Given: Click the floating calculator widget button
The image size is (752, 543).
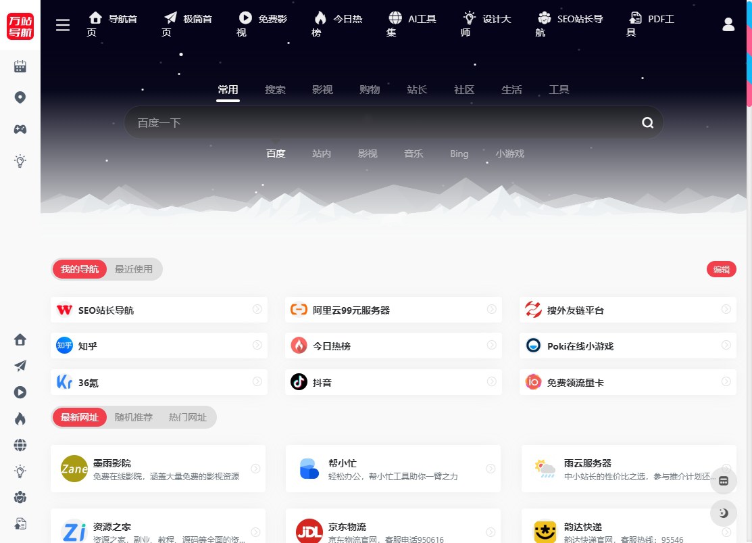Looking at the screenshot, I should pyautogui.click(x=724, y=481).
